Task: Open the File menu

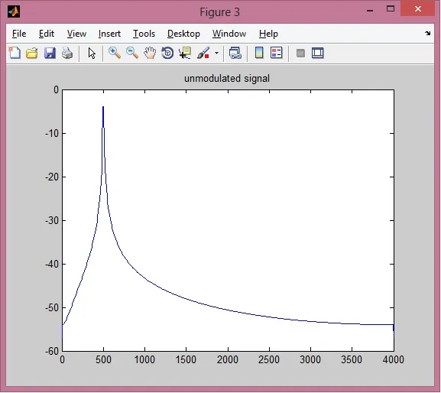Action: [19, 34]
